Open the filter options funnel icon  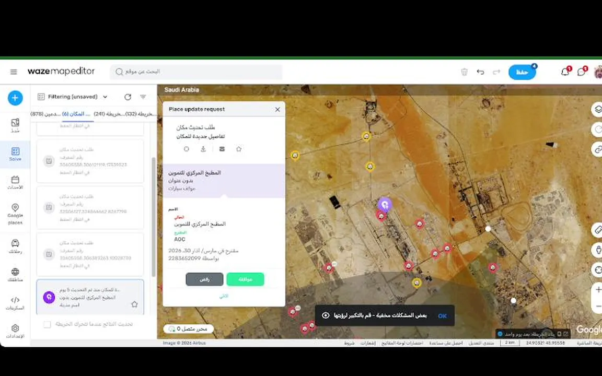[143, 97]
